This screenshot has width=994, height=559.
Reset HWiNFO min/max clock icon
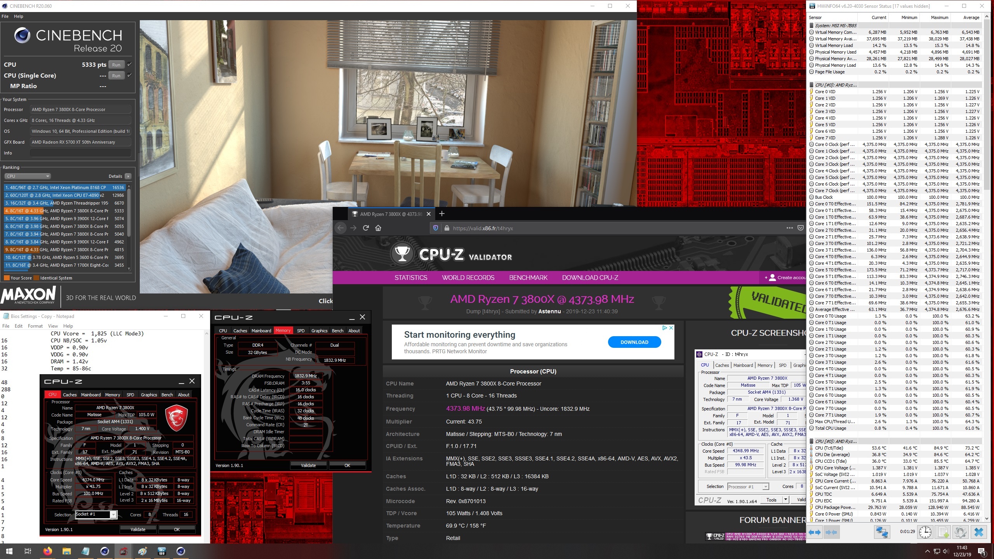(925, 532)
